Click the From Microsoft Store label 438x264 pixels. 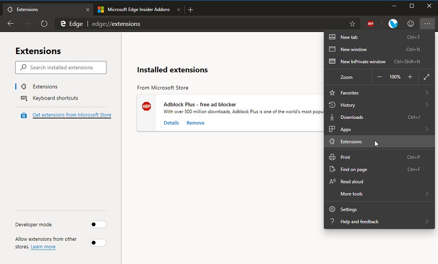click(x=162, y=88)
